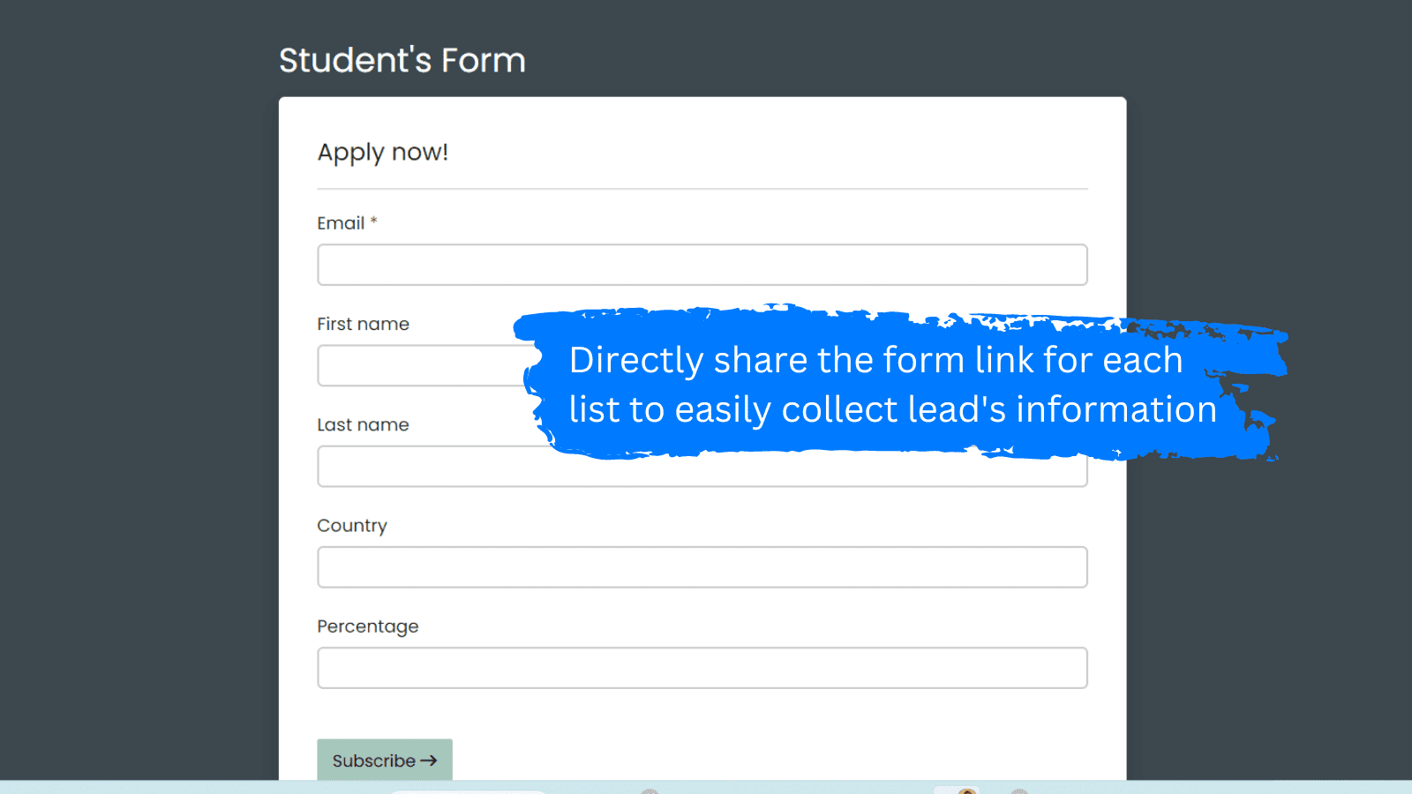
Task: Click the arrow icon on Subscribe
Action: (429, 760)
